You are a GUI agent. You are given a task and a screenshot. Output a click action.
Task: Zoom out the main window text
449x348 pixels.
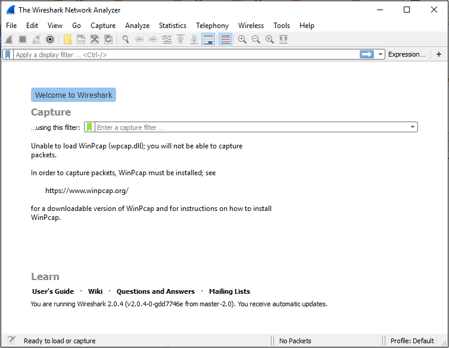pos(256,39)
